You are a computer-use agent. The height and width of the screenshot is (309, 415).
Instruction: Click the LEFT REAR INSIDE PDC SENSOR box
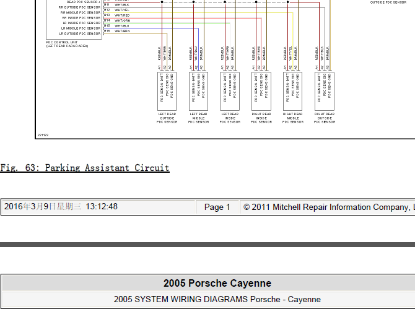coord(230,91)
